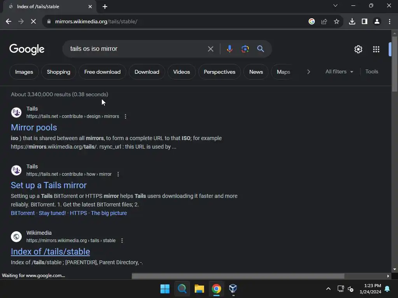398x298 pixels.
Task: Open Google quick settings gear
Action: 358,49
